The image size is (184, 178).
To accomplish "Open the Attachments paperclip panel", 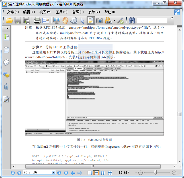I will (x=6, y=87).
